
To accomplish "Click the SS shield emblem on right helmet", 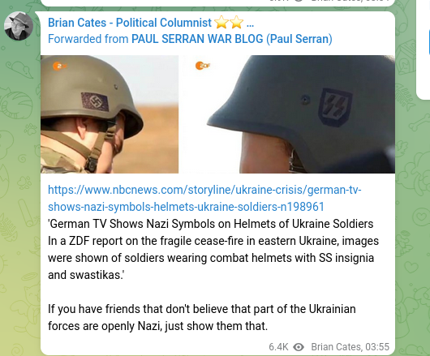I will [x=335, y=107].
